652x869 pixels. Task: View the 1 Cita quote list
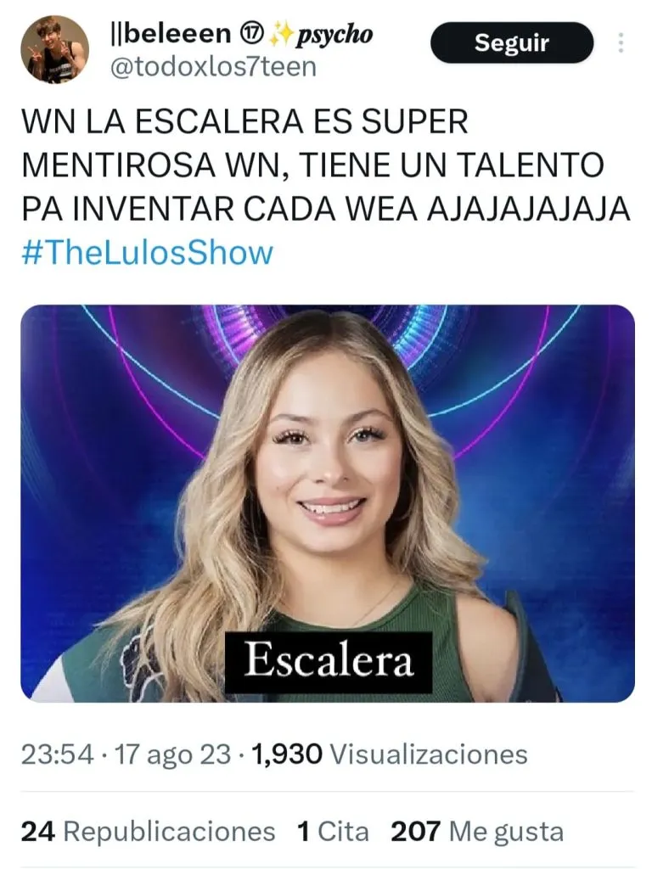333,832
